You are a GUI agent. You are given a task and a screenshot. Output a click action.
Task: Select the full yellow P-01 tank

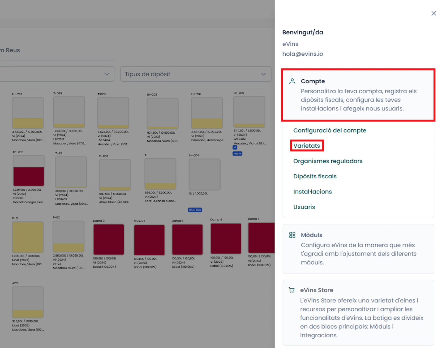28,237
